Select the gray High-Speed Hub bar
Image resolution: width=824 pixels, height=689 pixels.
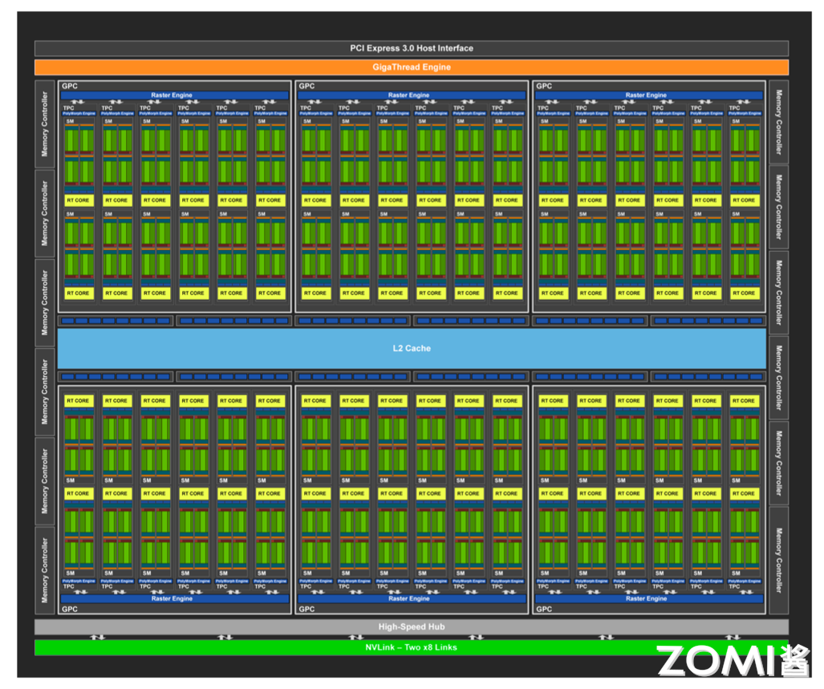click(411, 626)
